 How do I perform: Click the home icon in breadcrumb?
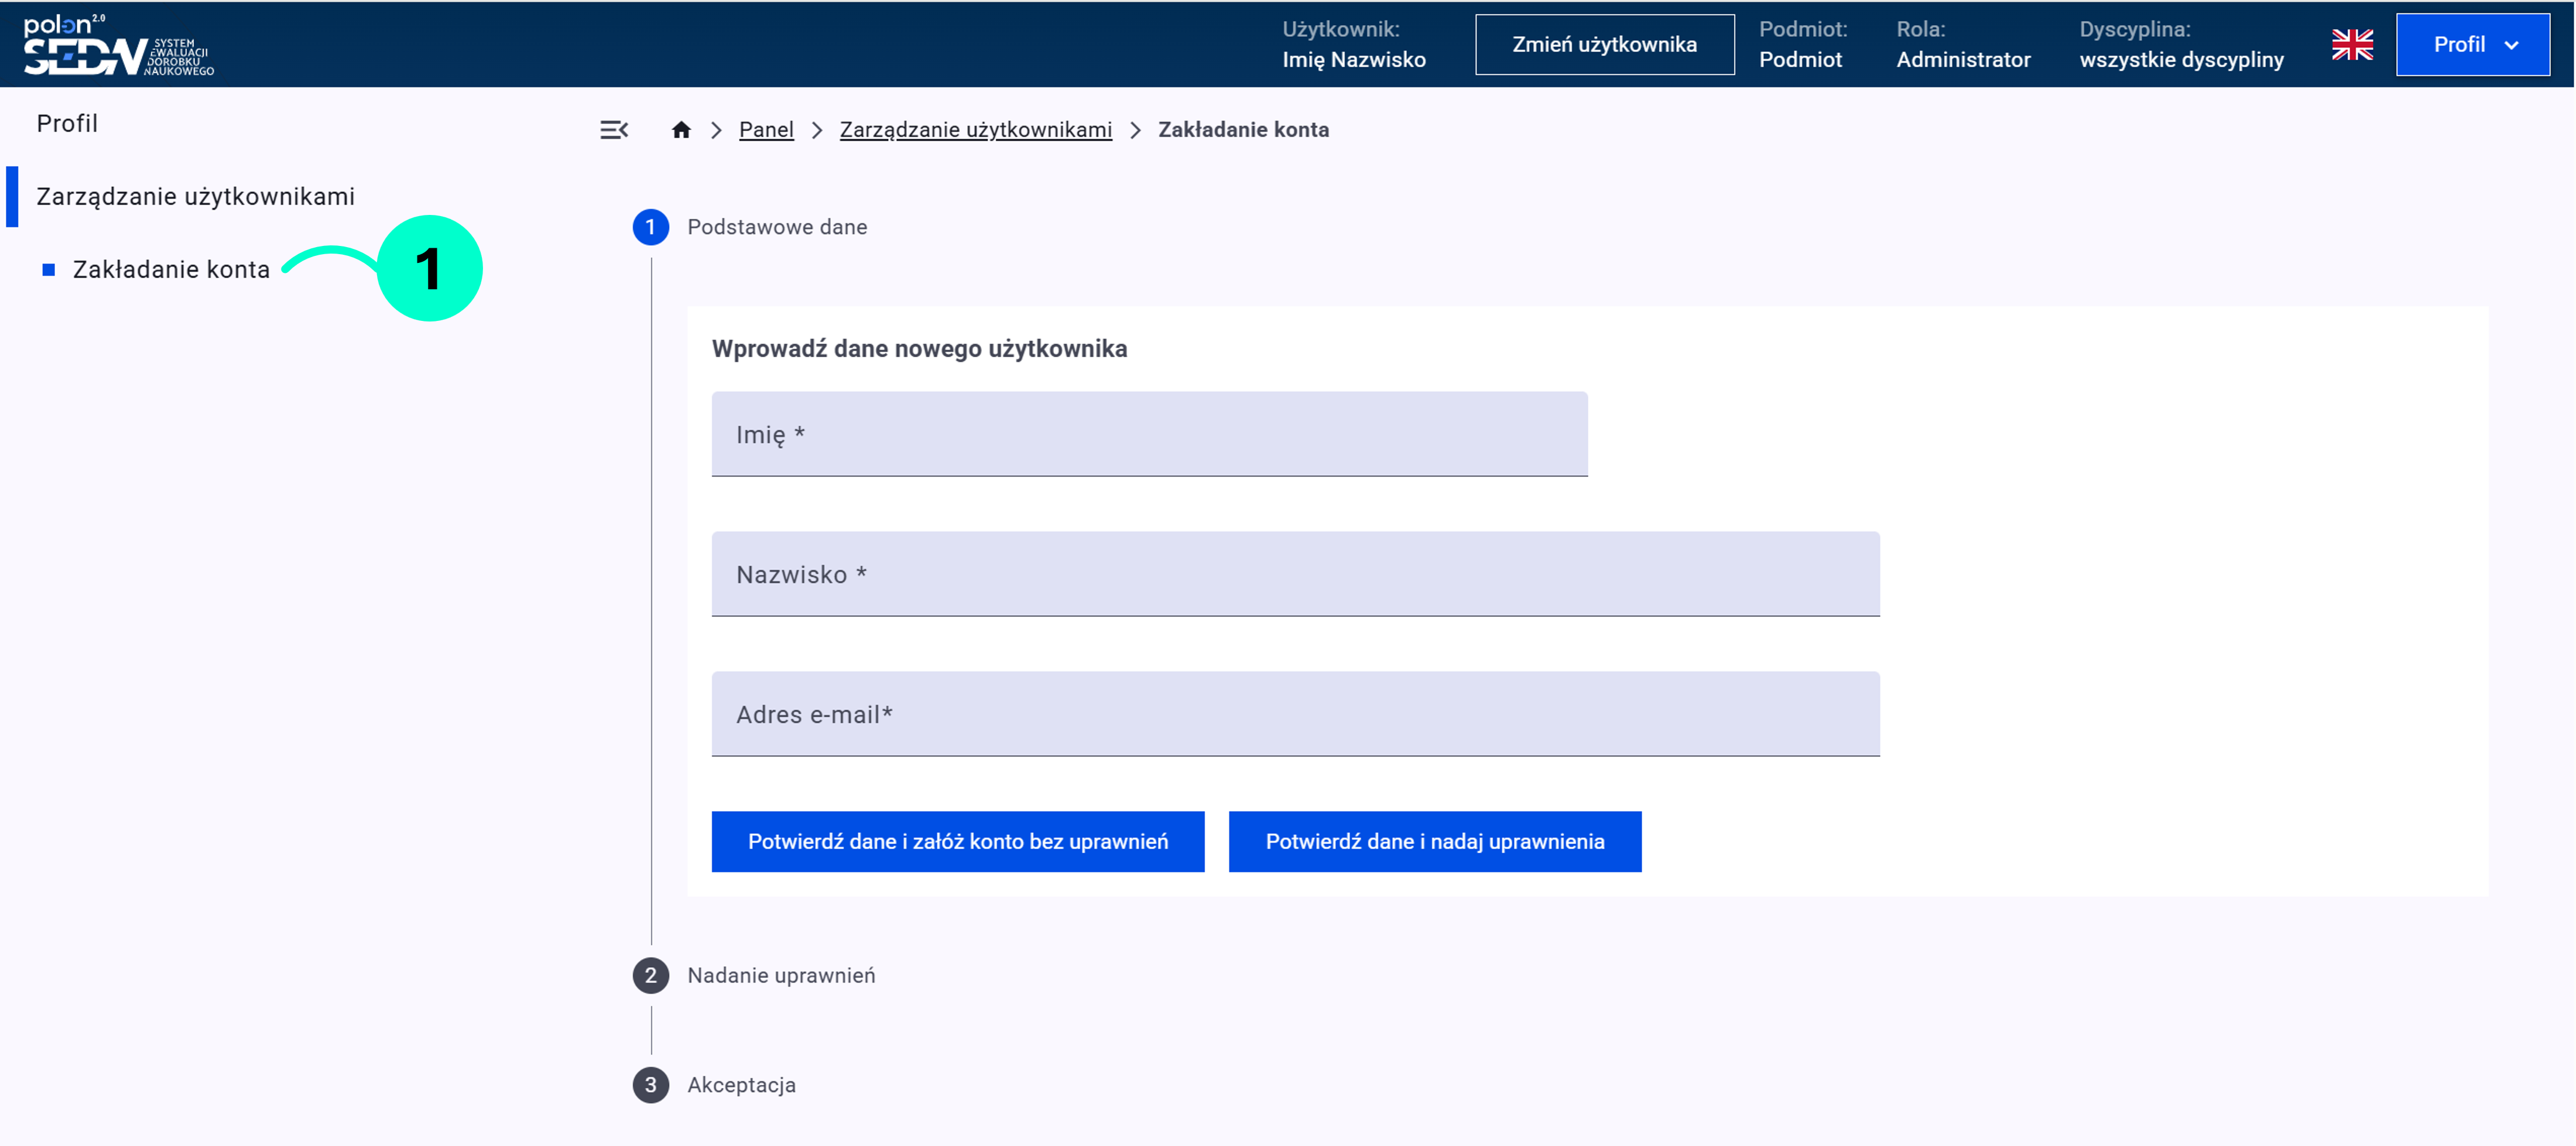(681, 130)
